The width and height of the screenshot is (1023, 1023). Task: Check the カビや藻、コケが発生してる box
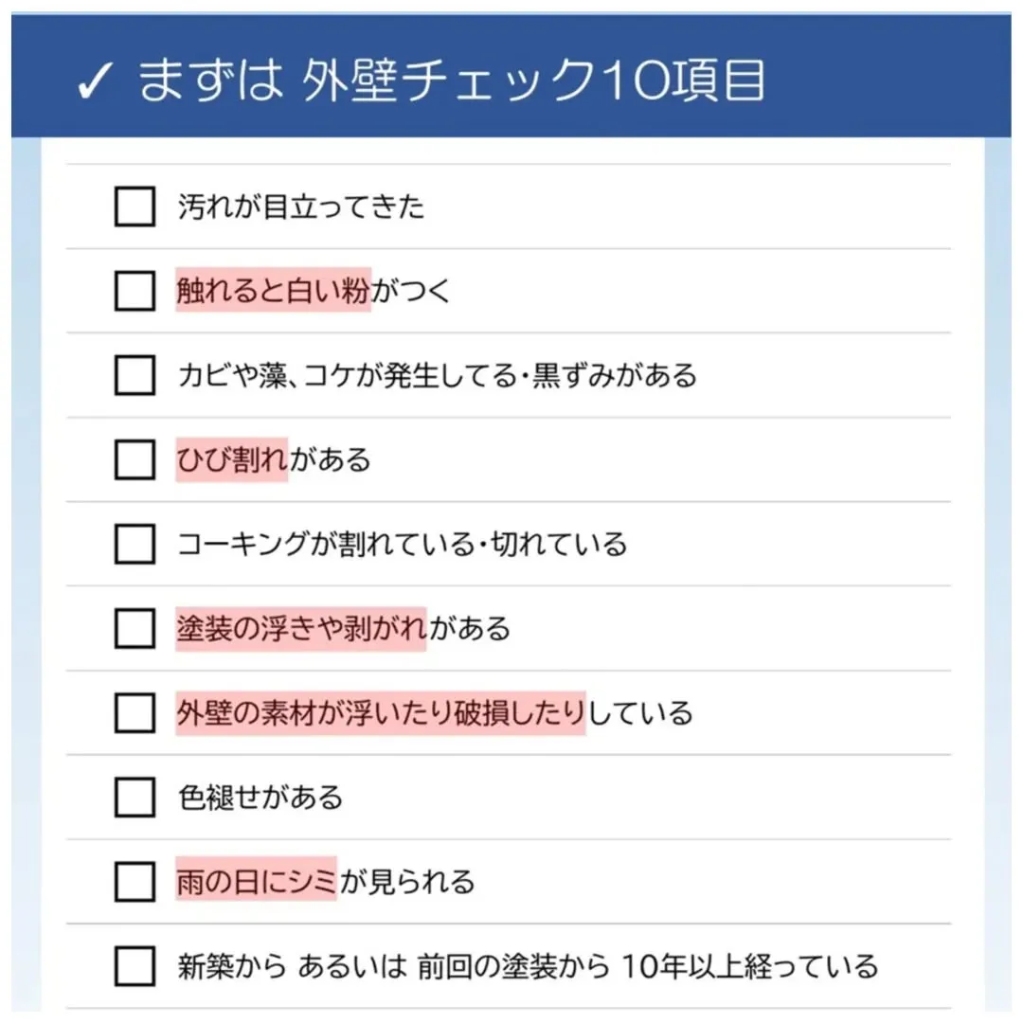click(x=135, y=375)
